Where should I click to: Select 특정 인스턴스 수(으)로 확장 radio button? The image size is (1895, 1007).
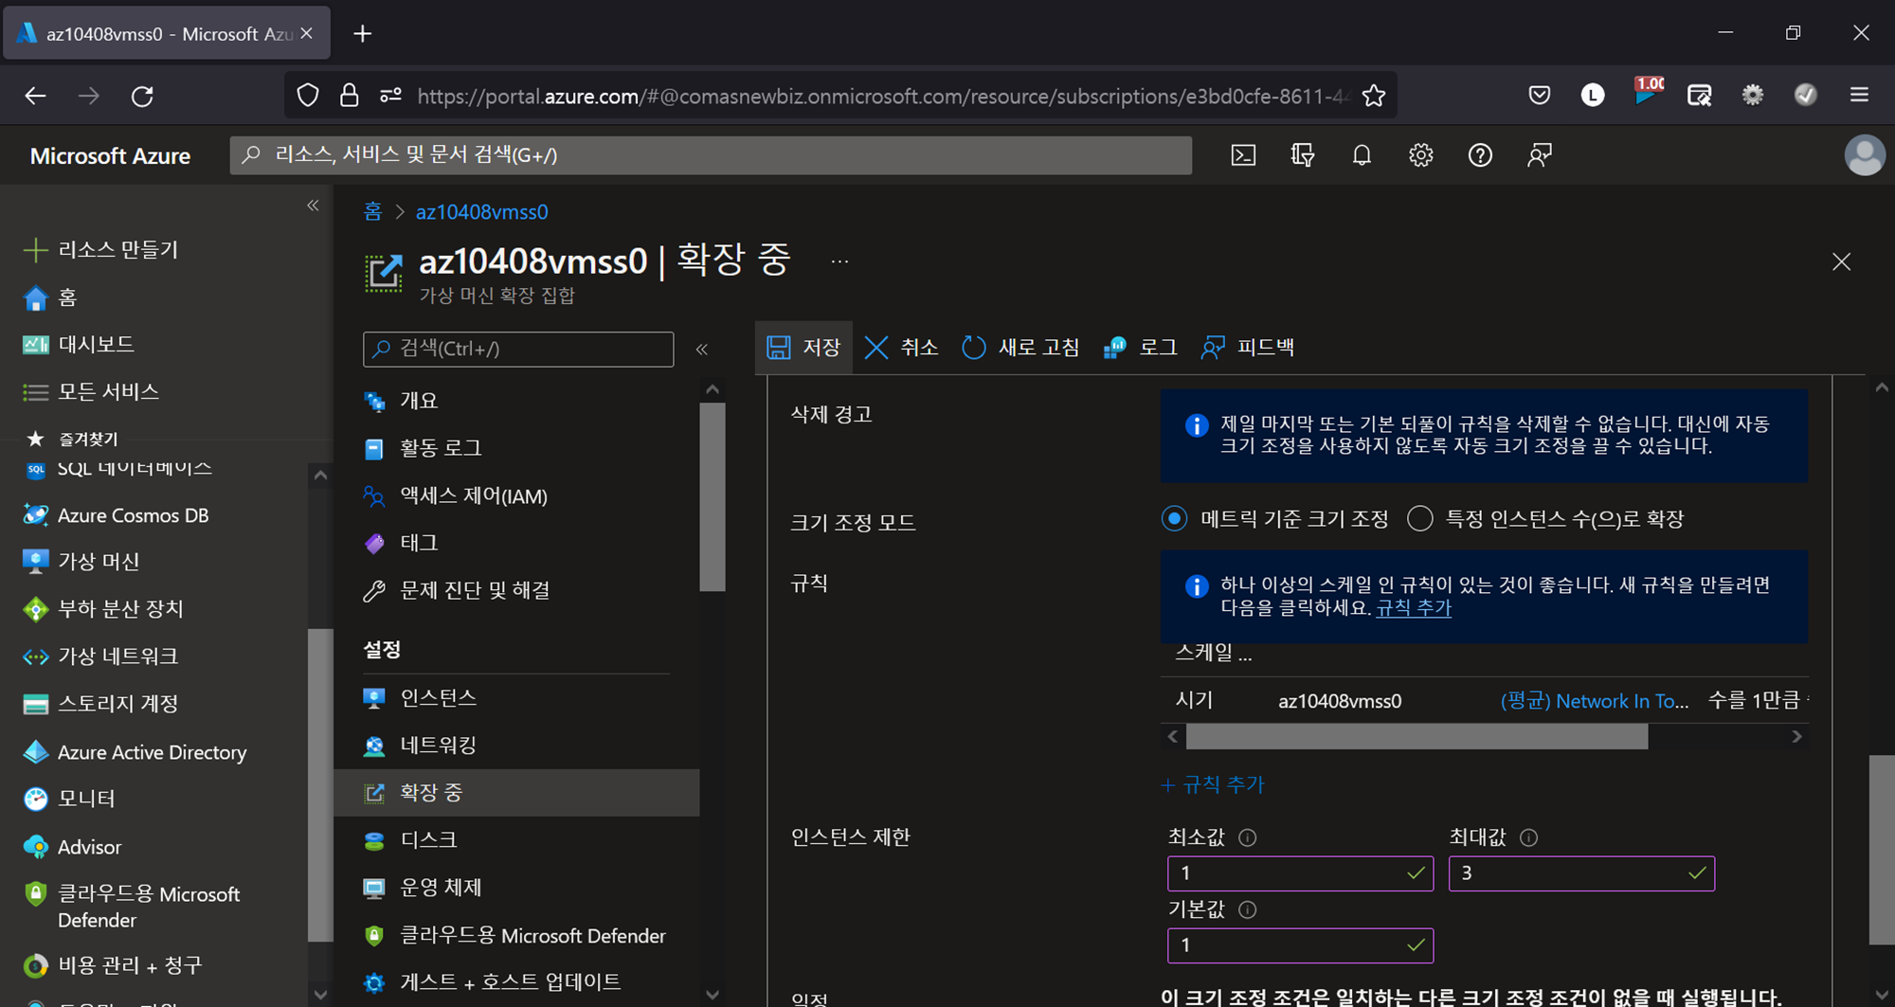tap(1419, 519)
